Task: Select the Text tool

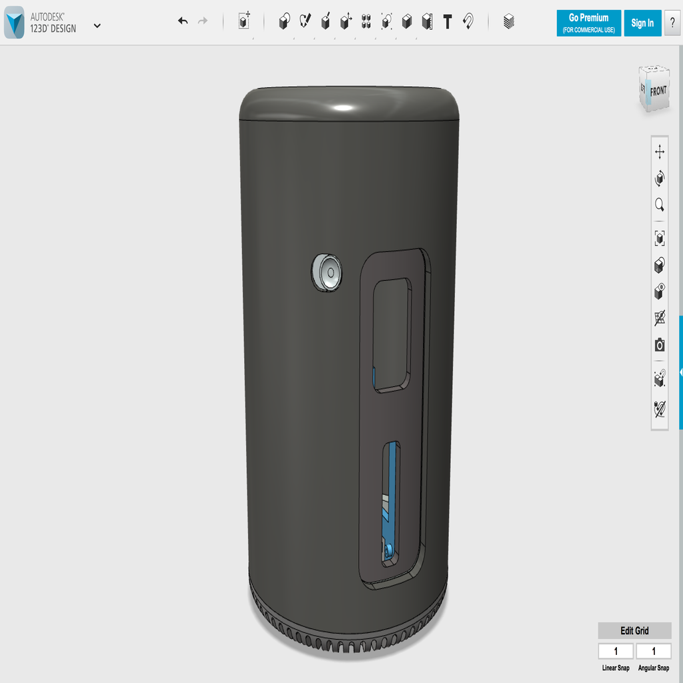Action: [448, 21]
